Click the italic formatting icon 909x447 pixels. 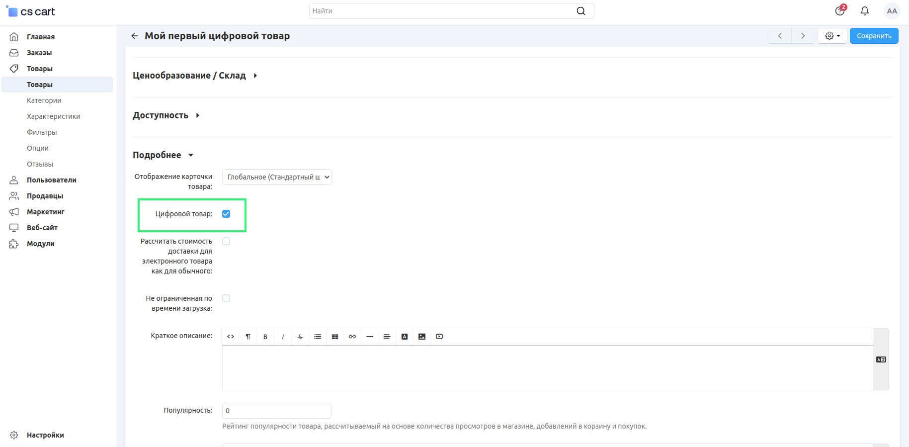tap(283, 337)
